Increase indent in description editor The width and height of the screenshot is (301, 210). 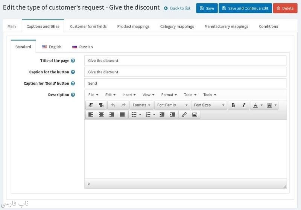point(172,115)
